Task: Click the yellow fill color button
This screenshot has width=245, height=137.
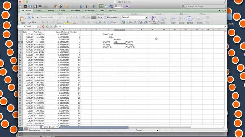Action: pos(67,22)
